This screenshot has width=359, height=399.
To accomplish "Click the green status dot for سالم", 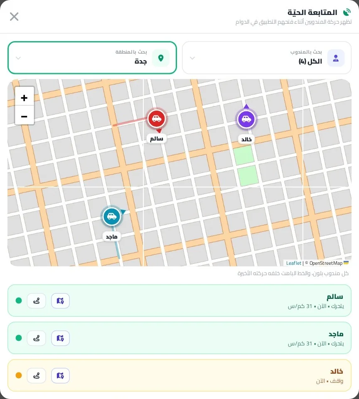I will [19, 300].
